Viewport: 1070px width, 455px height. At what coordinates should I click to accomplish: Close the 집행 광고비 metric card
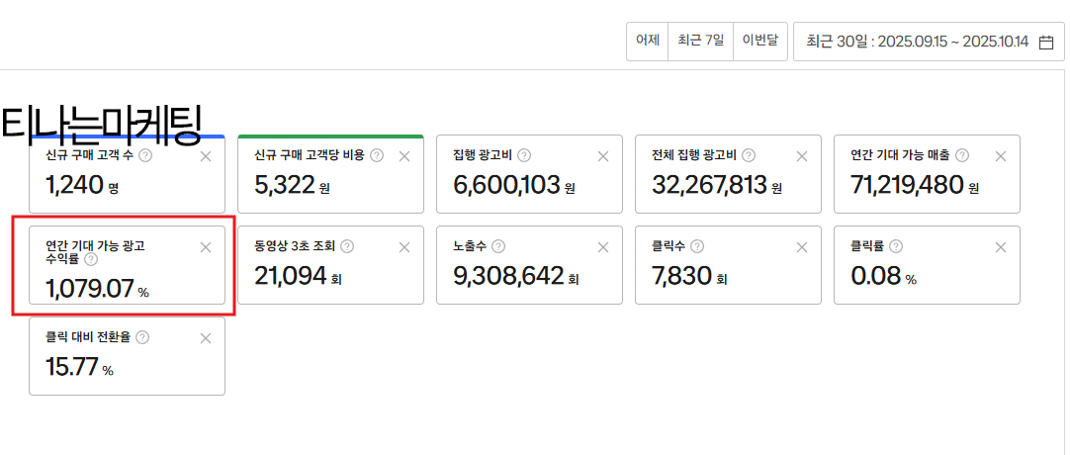pos(603,156)
